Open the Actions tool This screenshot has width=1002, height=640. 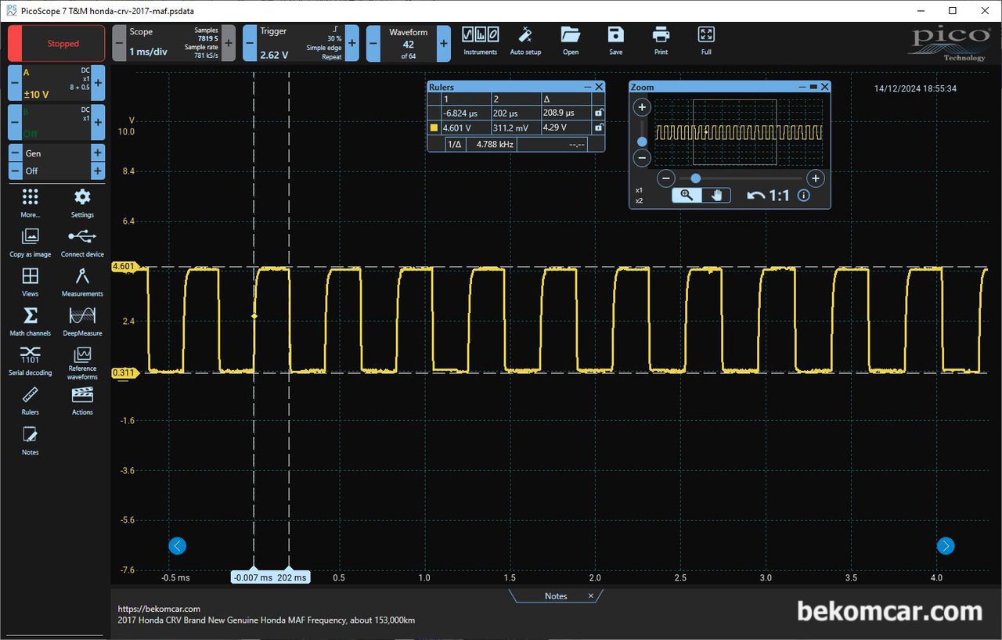coord(82,401)
